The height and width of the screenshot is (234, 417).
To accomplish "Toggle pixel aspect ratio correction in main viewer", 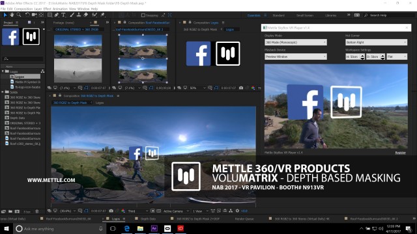I will (213, 211).
